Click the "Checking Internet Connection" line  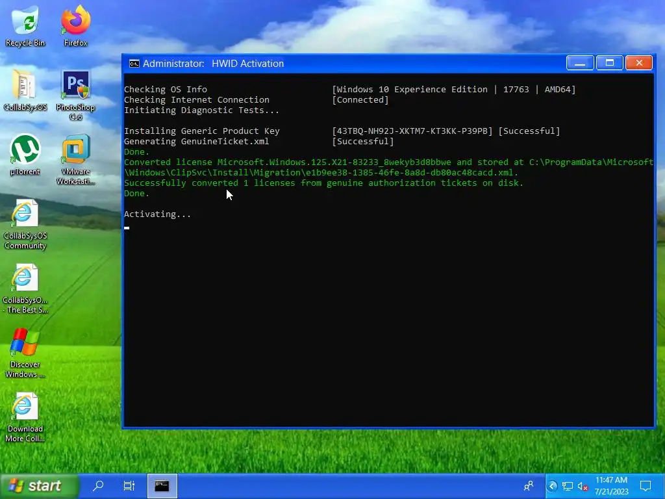[196, 99]
